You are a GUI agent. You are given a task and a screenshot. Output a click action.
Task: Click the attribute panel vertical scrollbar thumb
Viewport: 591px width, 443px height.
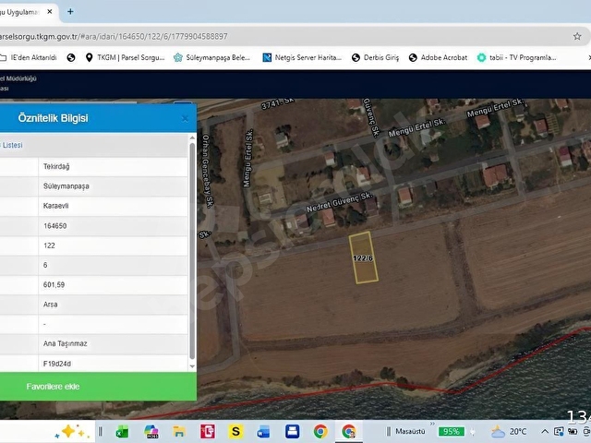193,250
